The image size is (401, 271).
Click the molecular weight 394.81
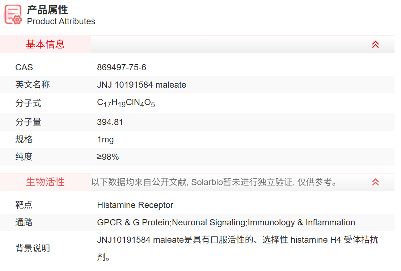tap(110, 122)
